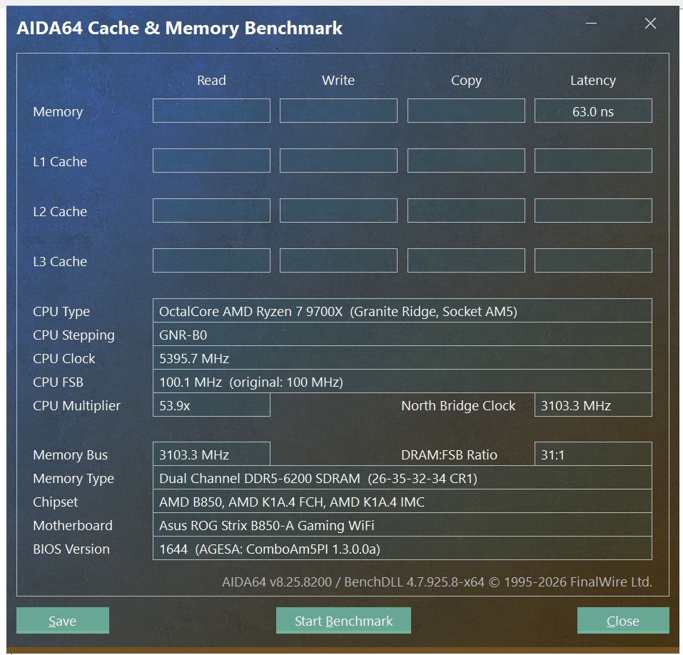Click the DRAM:FSB Ratio 31:1 field
Image resolution: width=683 pixels, height=655 pixels.
pos(593,454)
